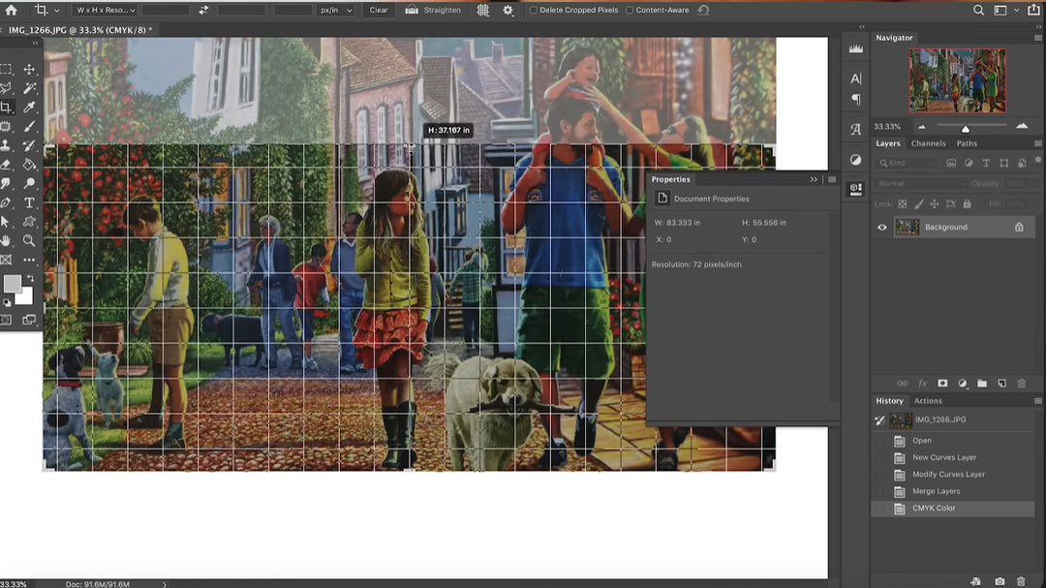Toggle layer filter on/off switch
The height and width of the screenshot is (588, 1046).
(1037, 160)
